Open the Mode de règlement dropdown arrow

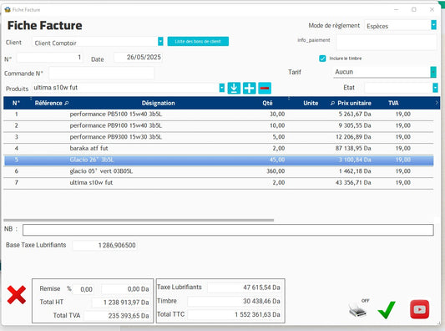[433, 25]
